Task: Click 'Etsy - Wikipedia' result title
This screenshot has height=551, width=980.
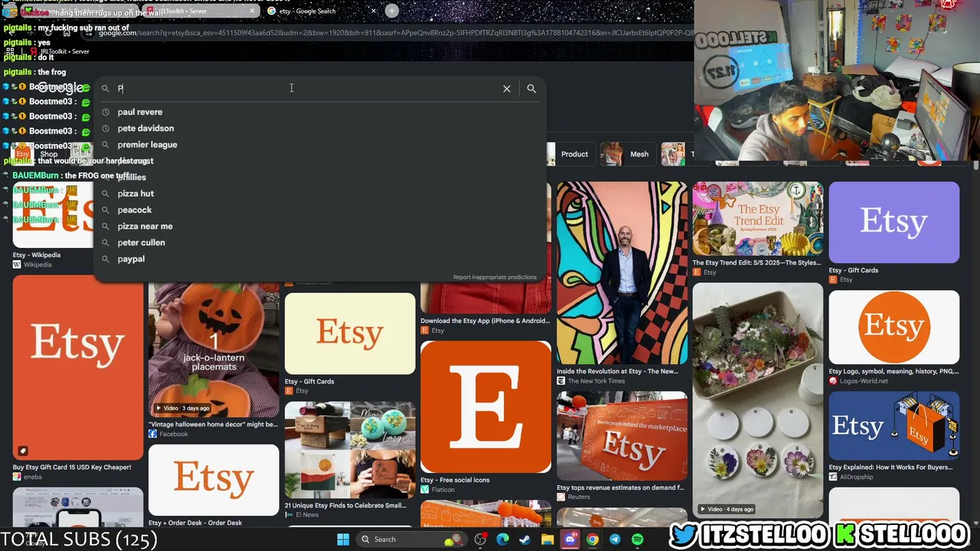Action: (37, 255)
